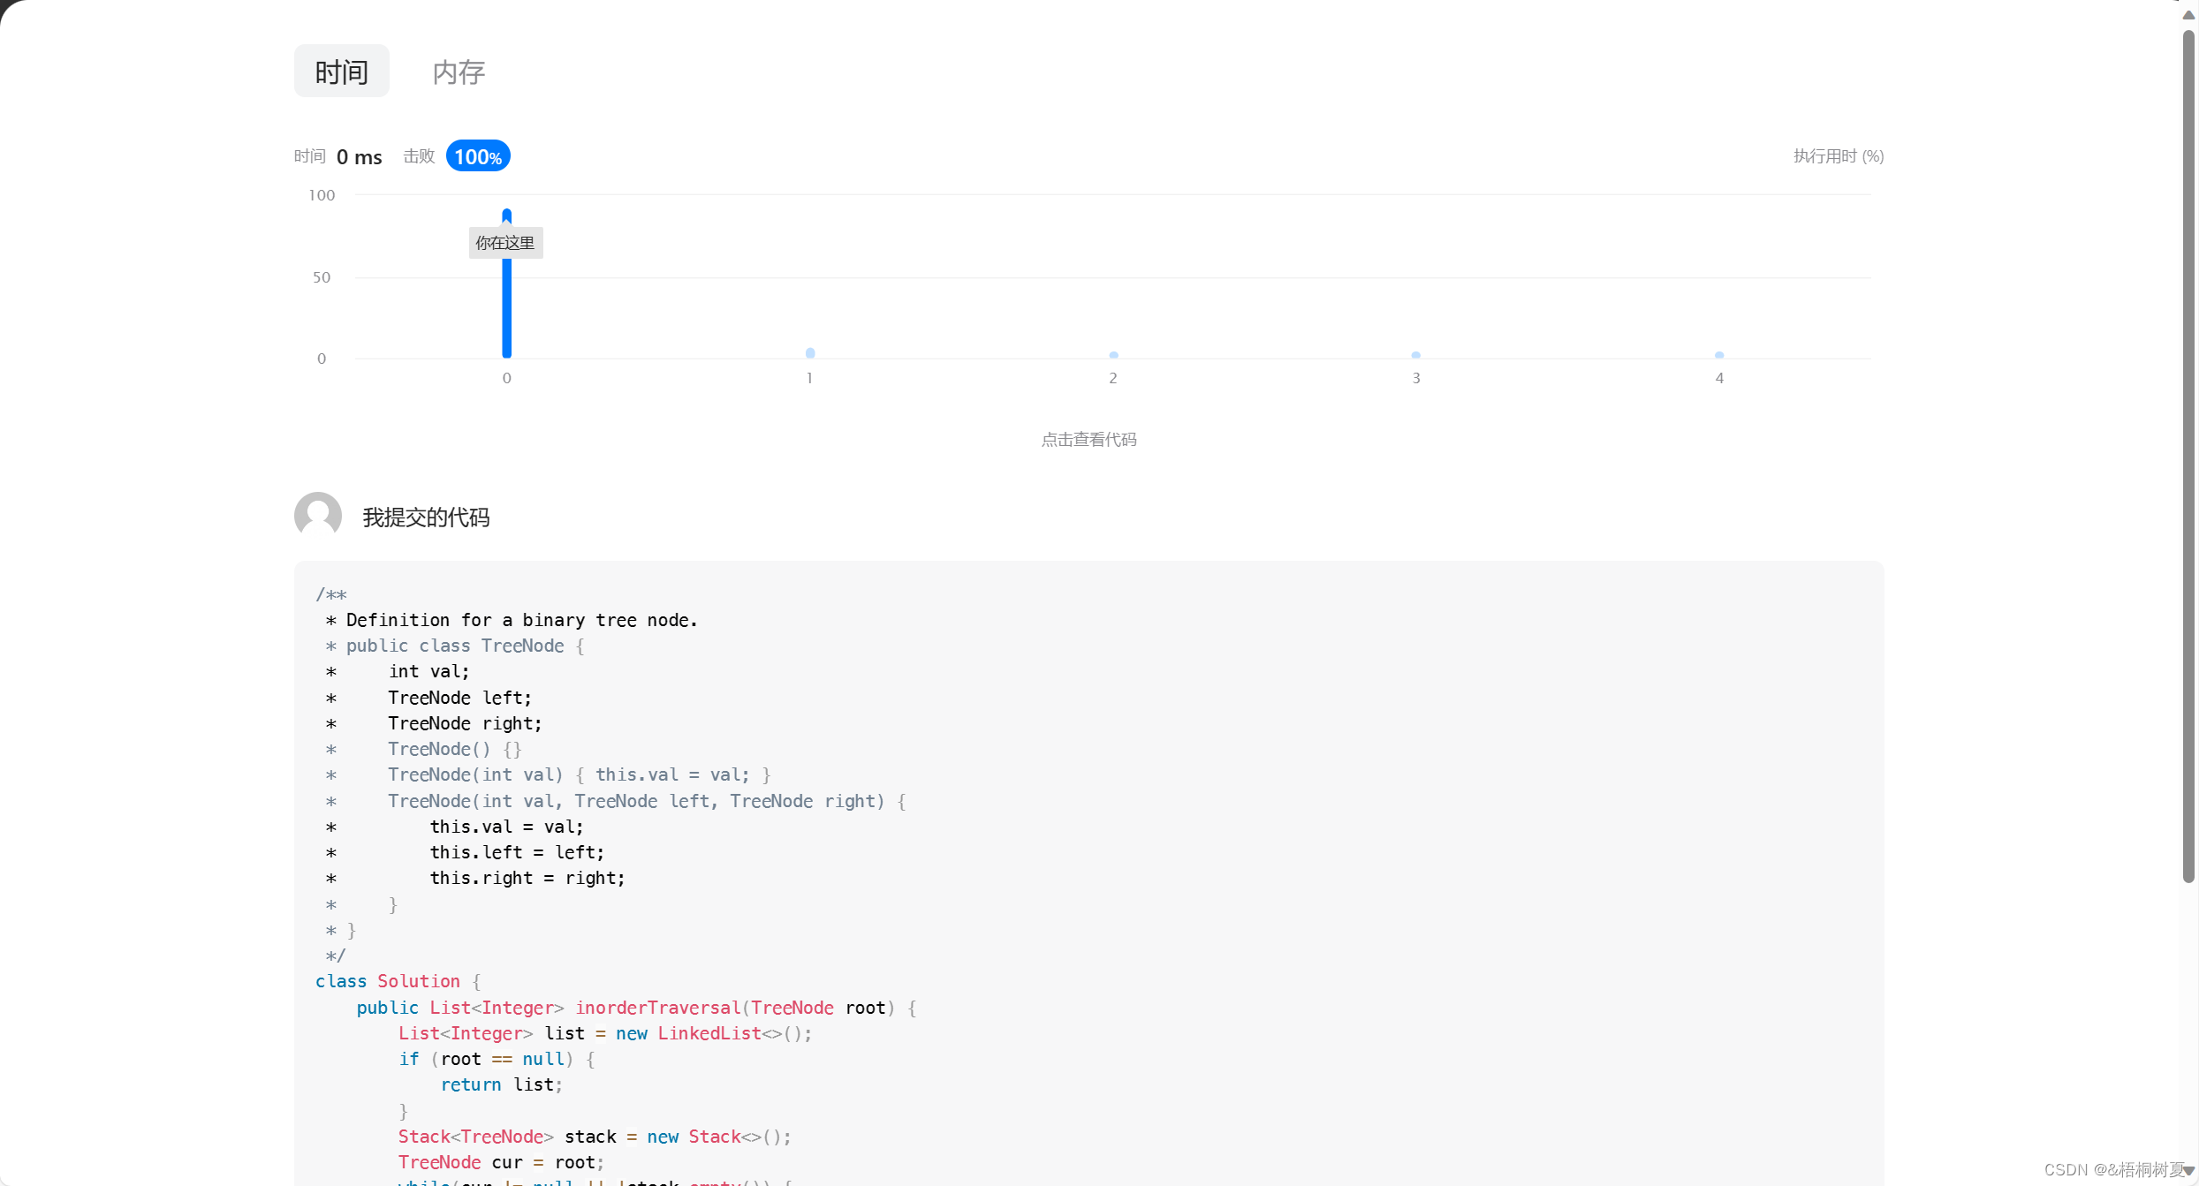This screenshot has height=1186, width=2199.
Task: Click the 'this.val = val;' standalone comment line
Action: coord(506,827)
